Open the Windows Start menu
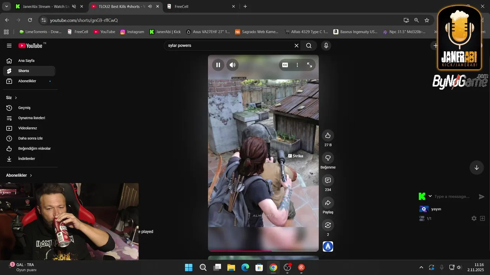 pyautogui.click(x=189, y=267)
